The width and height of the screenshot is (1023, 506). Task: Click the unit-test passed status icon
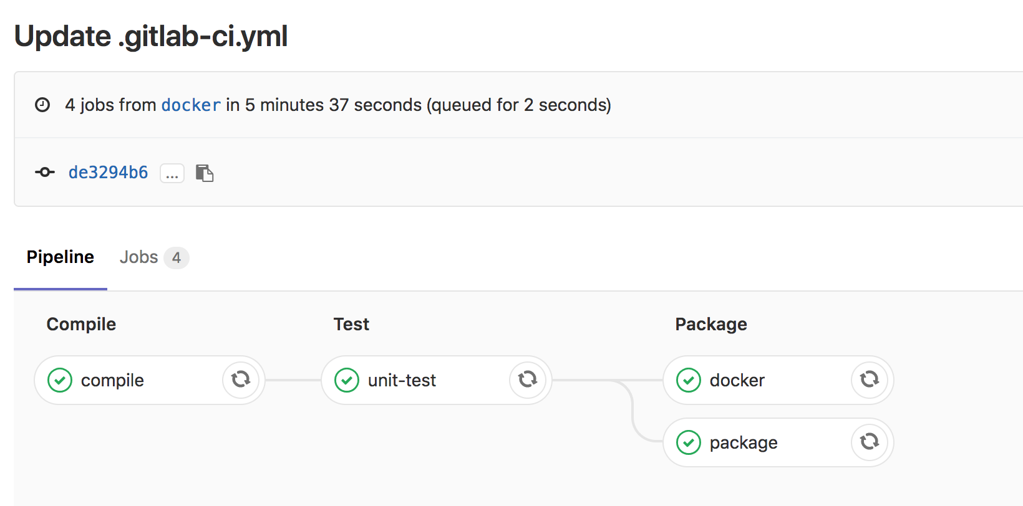click(347, 380)
